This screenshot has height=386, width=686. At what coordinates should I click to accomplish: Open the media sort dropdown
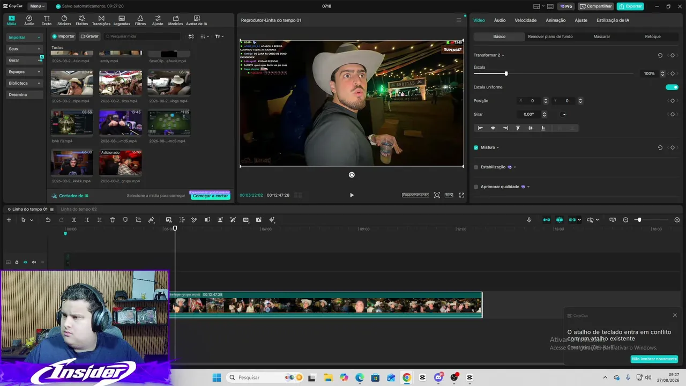205,36
